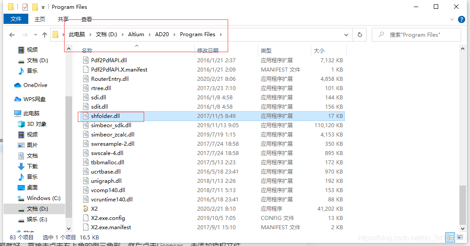
Task: Go forward using the forward arrow
Action: tap(25, 35)
